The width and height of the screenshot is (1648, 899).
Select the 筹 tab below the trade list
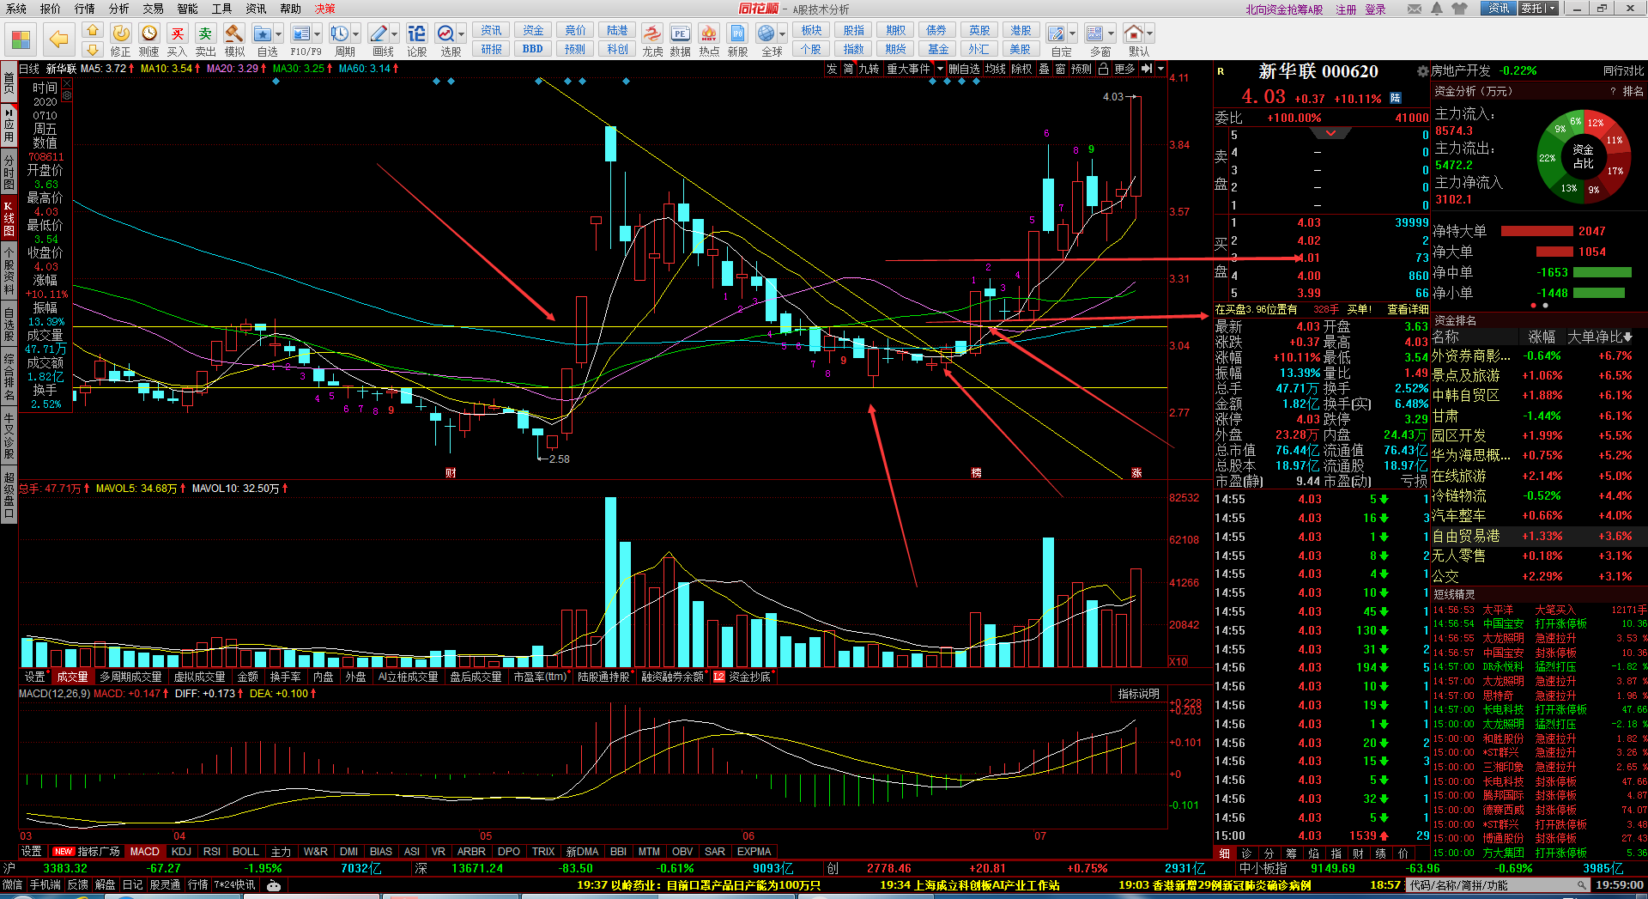click(1291, 853)
